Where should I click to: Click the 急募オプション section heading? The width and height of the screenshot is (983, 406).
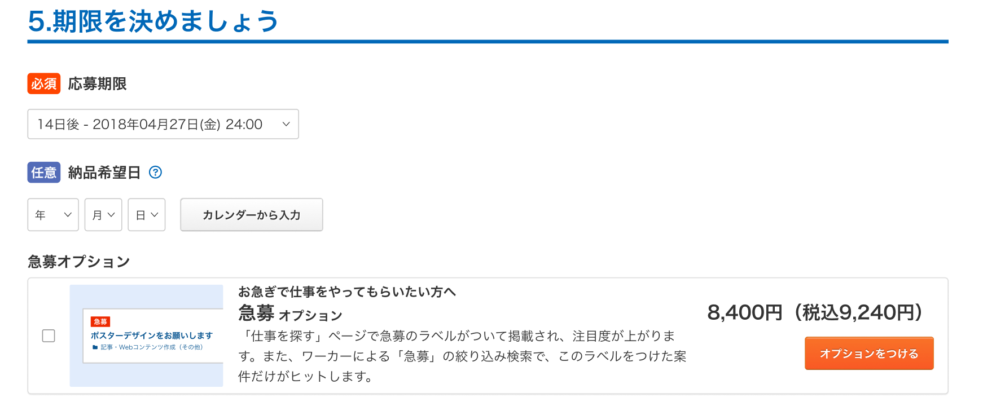coord(79,262)
